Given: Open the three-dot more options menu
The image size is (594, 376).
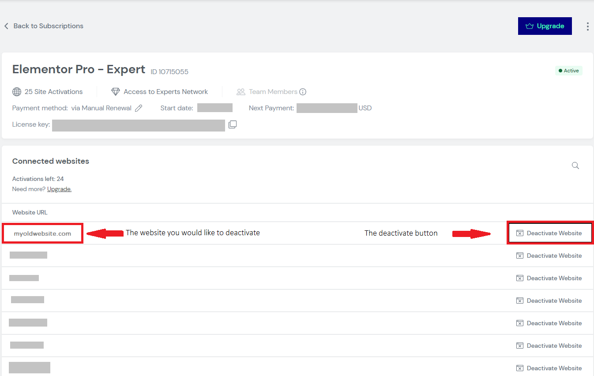Looking at the screenshot, I should (587, 26).
